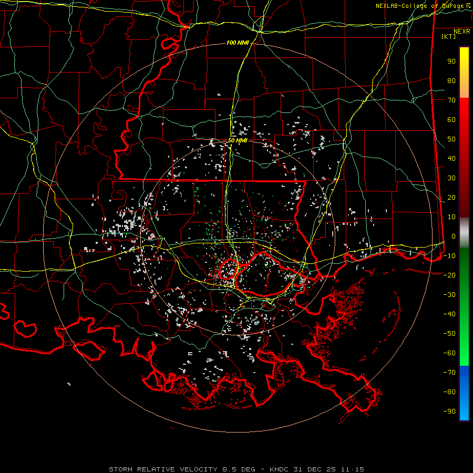This screenshot has height=473, width=473.
Task: Select the NEXR label above the scale
Action: click(x=462, y=32)
